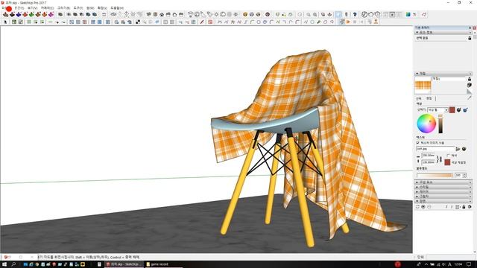Click the taskbar search magnifier icon
Screen dimensions: 477x268
[13, 264]
